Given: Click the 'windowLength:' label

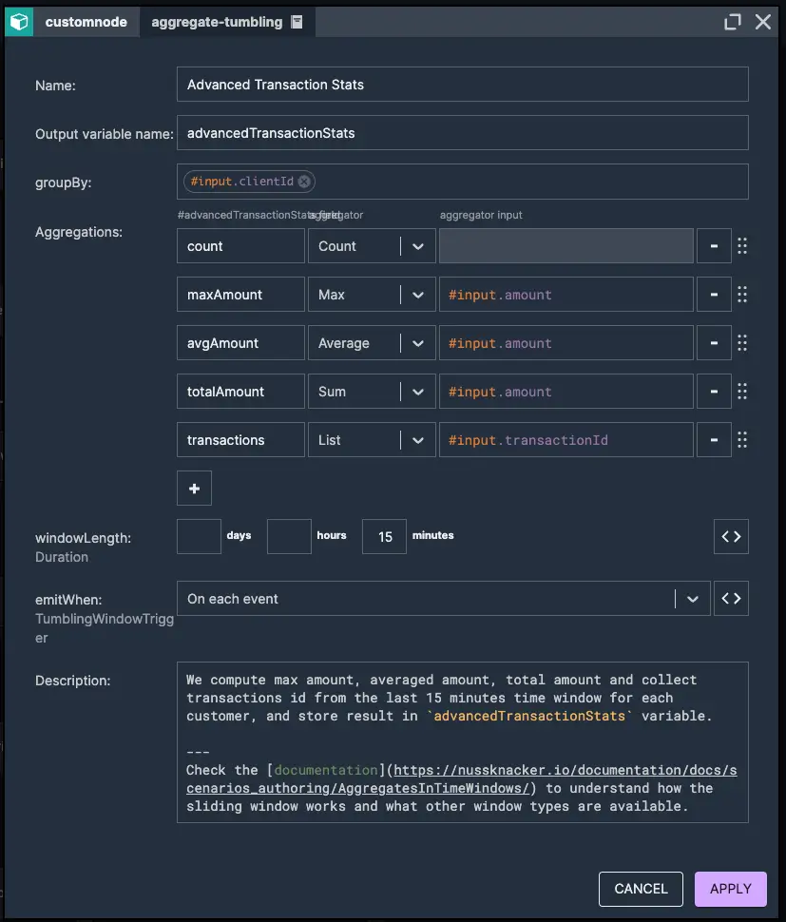Looking at the screenshot, I should click(83, 538).
